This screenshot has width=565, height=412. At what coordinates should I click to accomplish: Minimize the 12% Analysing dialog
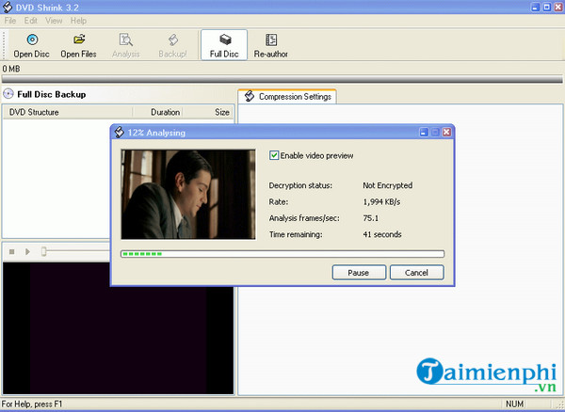424,132
